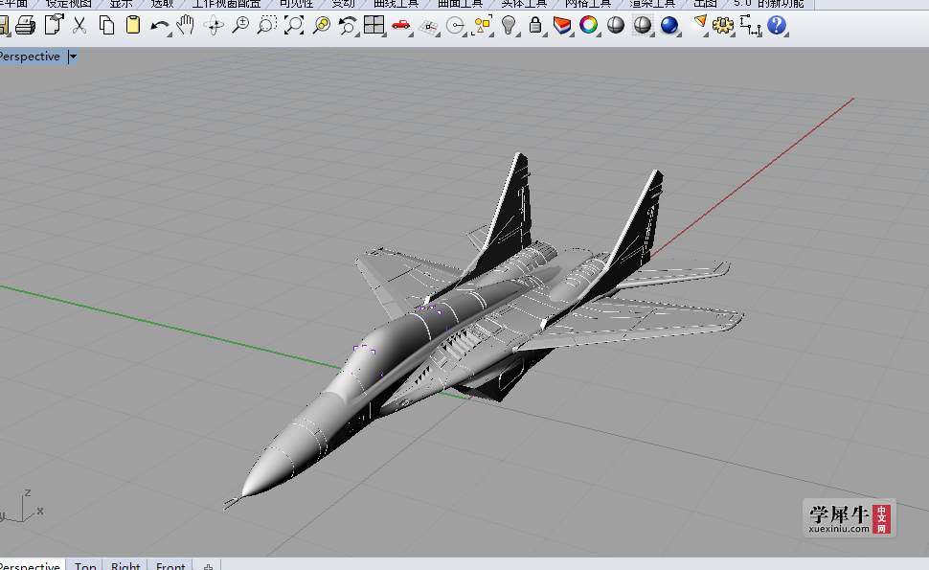This screenshot has height=570, width=929.
Task: Open Document Properties icon
Action: [54, 25]
